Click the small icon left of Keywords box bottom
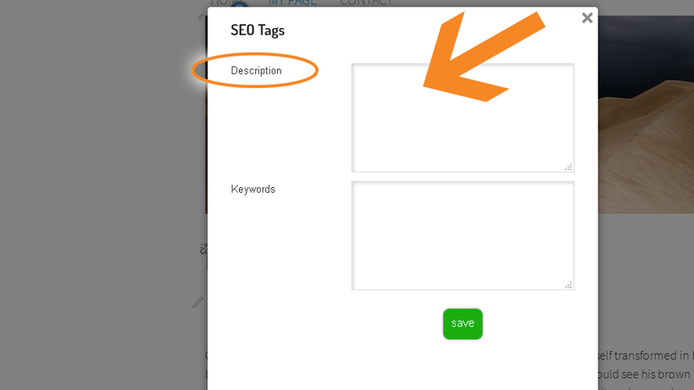694x390 pixels. click(x=203, y=248)
